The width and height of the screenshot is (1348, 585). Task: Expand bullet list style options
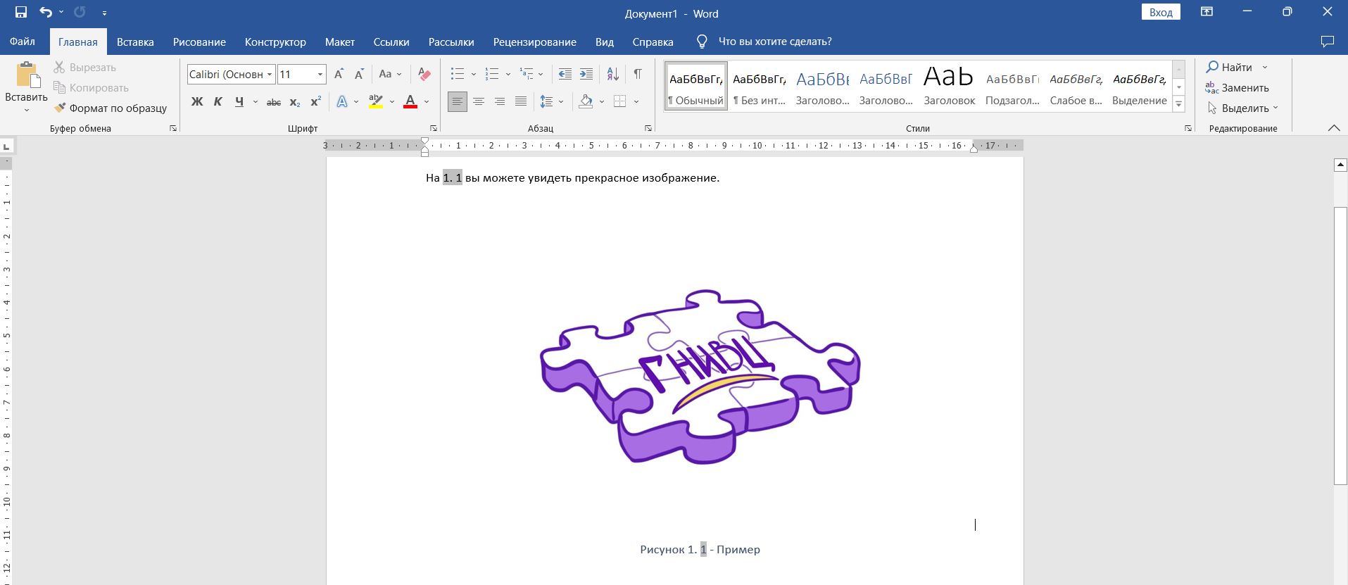[x=473, y=74]
